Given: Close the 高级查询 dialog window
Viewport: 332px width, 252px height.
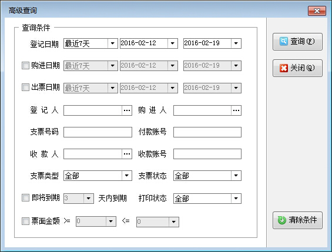Looking at the screenshot, I should click(x=317, y=11).
